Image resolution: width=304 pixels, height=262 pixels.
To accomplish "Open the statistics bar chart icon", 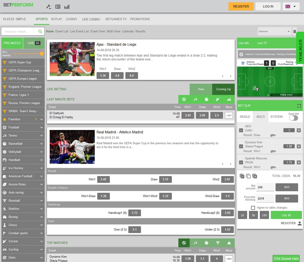I will (x=67, y=7).
